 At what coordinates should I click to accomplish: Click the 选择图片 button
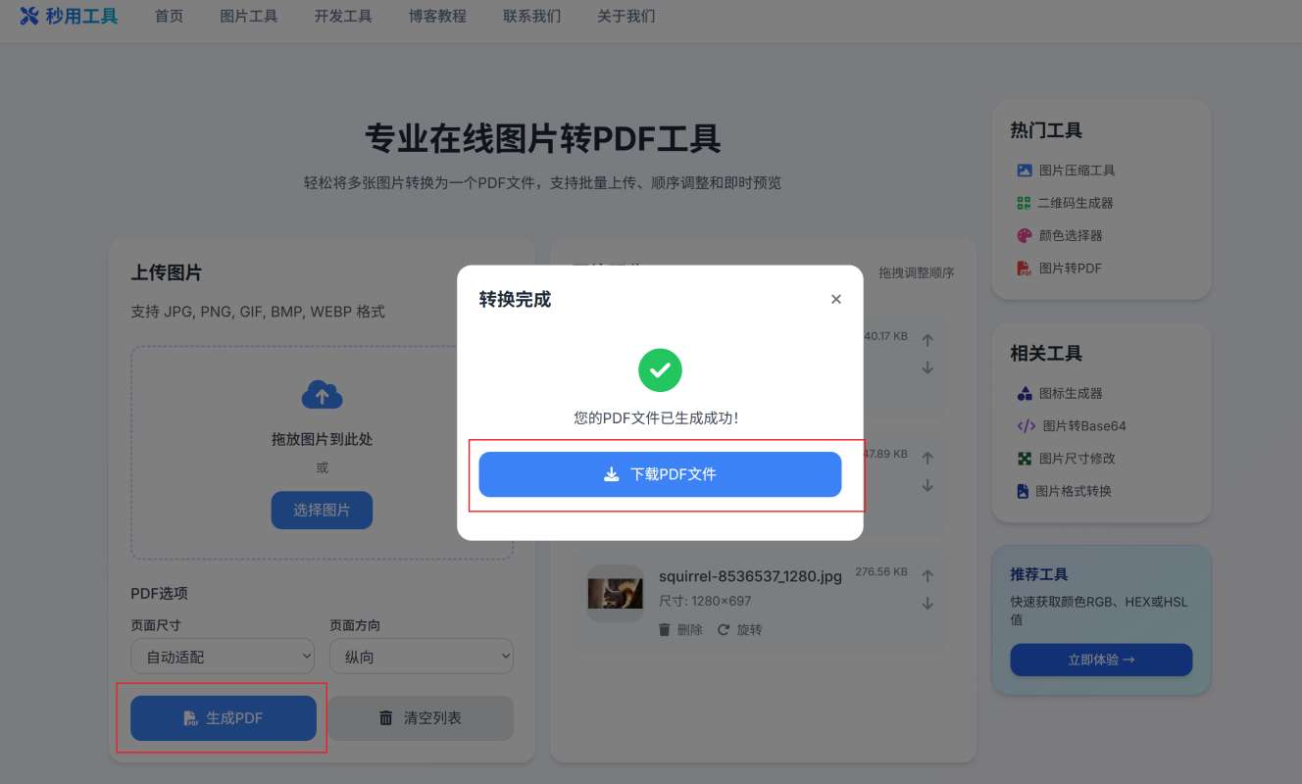tap(322, 510)
